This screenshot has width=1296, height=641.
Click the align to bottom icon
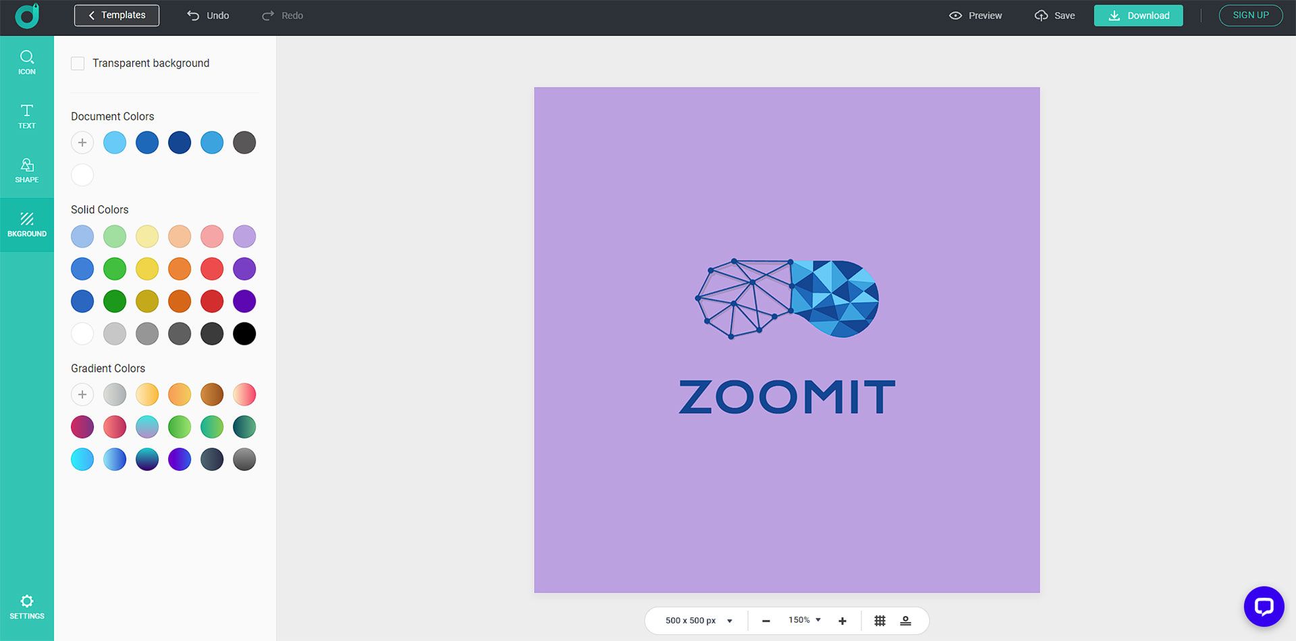[x=906, y=621]
